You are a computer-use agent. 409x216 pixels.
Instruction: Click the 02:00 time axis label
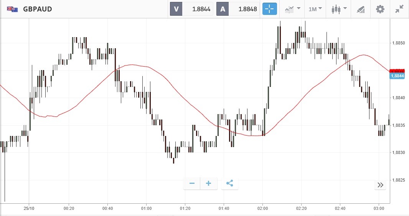click(262, 209)
